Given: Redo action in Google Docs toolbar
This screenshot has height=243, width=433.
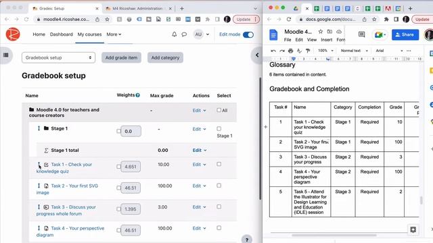Looking at the screenshot, I should pos(282,51).
